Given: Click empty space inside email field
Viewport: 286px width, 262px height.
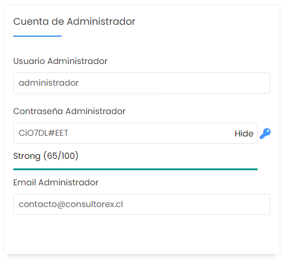Looking at the screenshot, I should point(195,204).
